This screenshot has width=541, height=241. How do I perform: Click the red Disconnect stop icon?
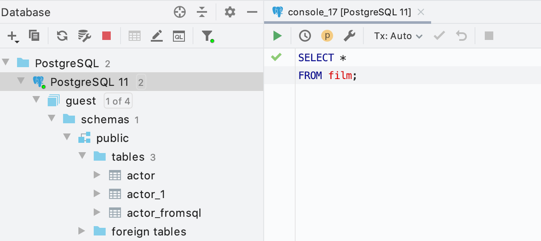[x=106, y=36]
